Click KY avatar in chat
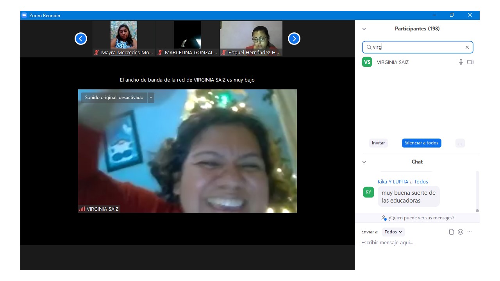This screenshot has height=281, width=500. 368,192
